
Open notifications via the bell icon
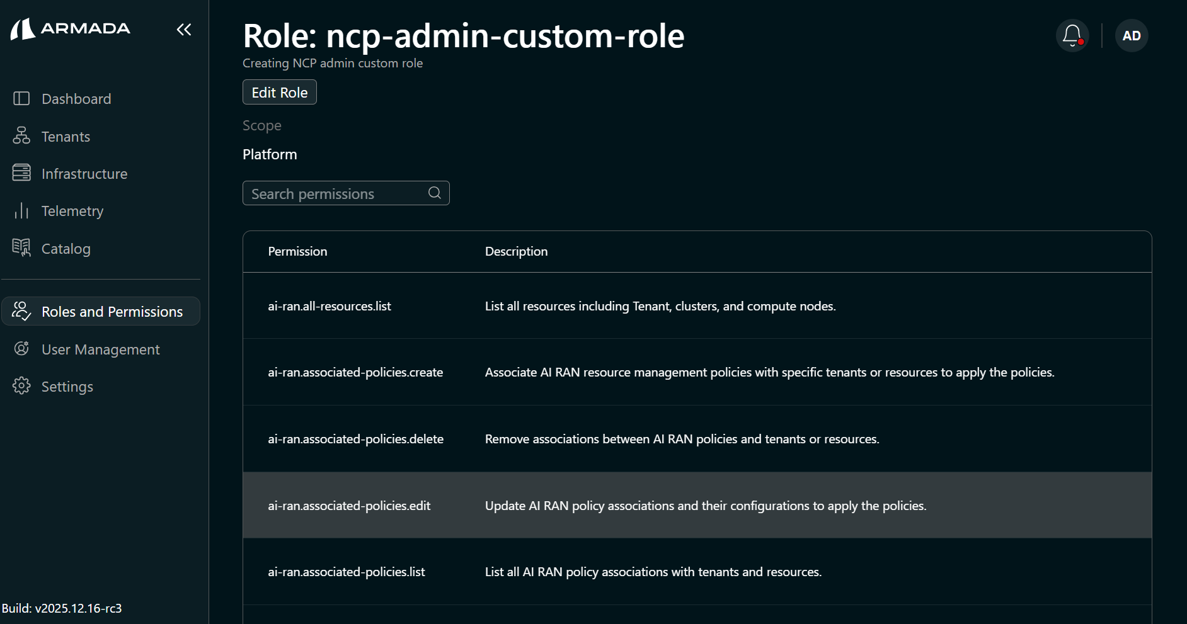1072,35
